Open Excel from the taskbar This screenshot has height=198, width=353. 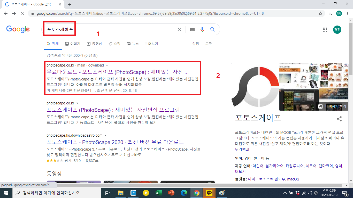[x=158, y=193]
